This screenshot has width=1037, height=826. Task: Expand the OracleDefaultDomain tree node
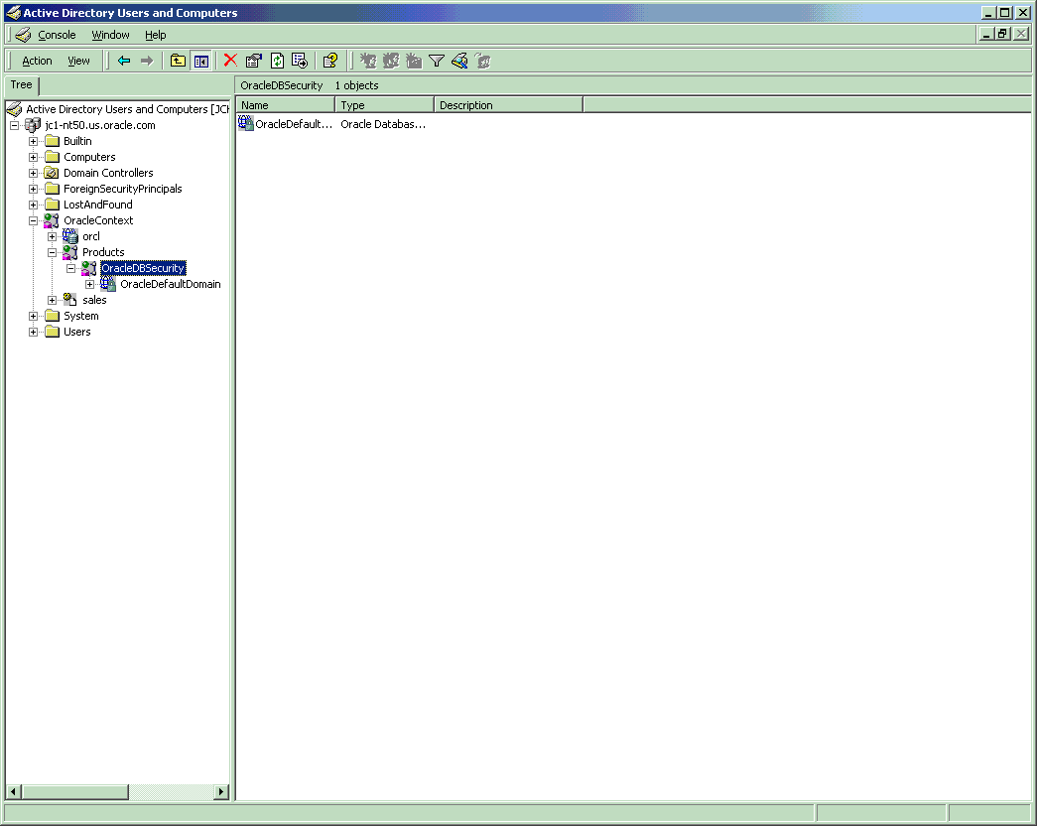[x=89, y=284]
